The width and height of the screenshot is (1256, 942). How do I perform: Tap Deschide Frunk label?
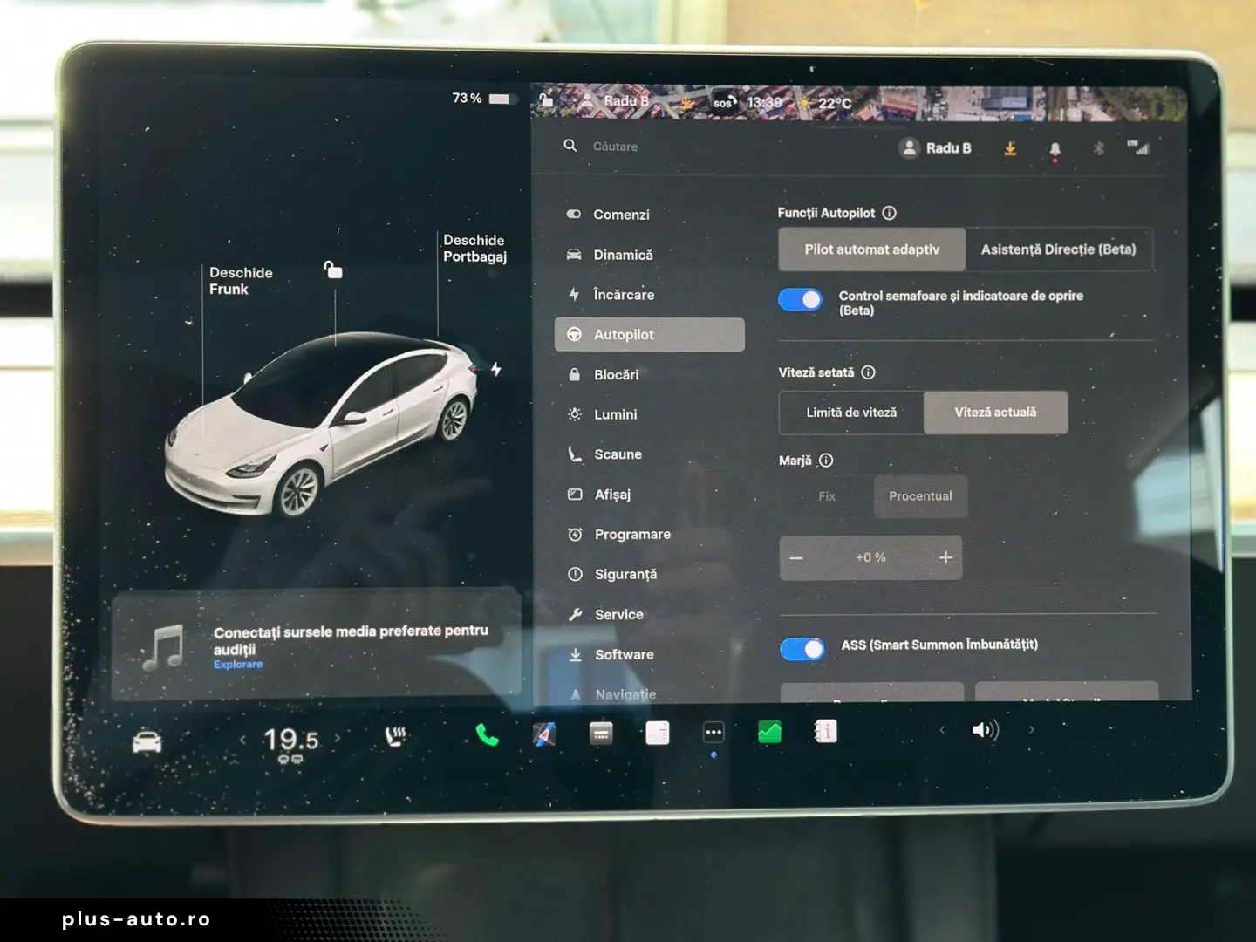[x=241, y=281]
